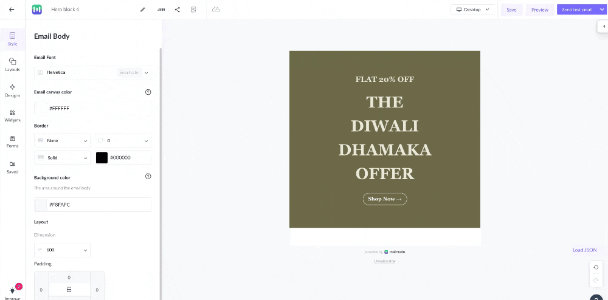Open the Desktop view dropdown
Screen dimensions: 608x300
472,10
